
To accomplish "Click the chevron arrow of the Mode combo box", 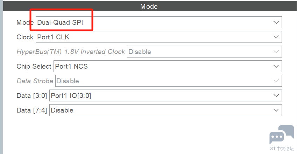I will pos(276,22).
